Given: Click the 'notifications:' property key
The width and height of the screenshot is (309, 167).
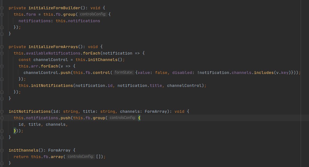Looking at the screenshot, I should click(36, 21).
